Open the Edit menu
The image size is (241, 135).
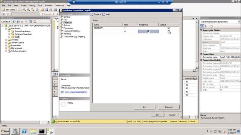coord(9,5)
